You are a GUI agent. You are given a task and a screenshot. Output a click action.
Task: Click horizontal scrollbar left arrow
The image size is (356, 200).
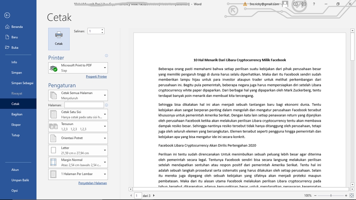pyautogui.click(x=131, y=189)
